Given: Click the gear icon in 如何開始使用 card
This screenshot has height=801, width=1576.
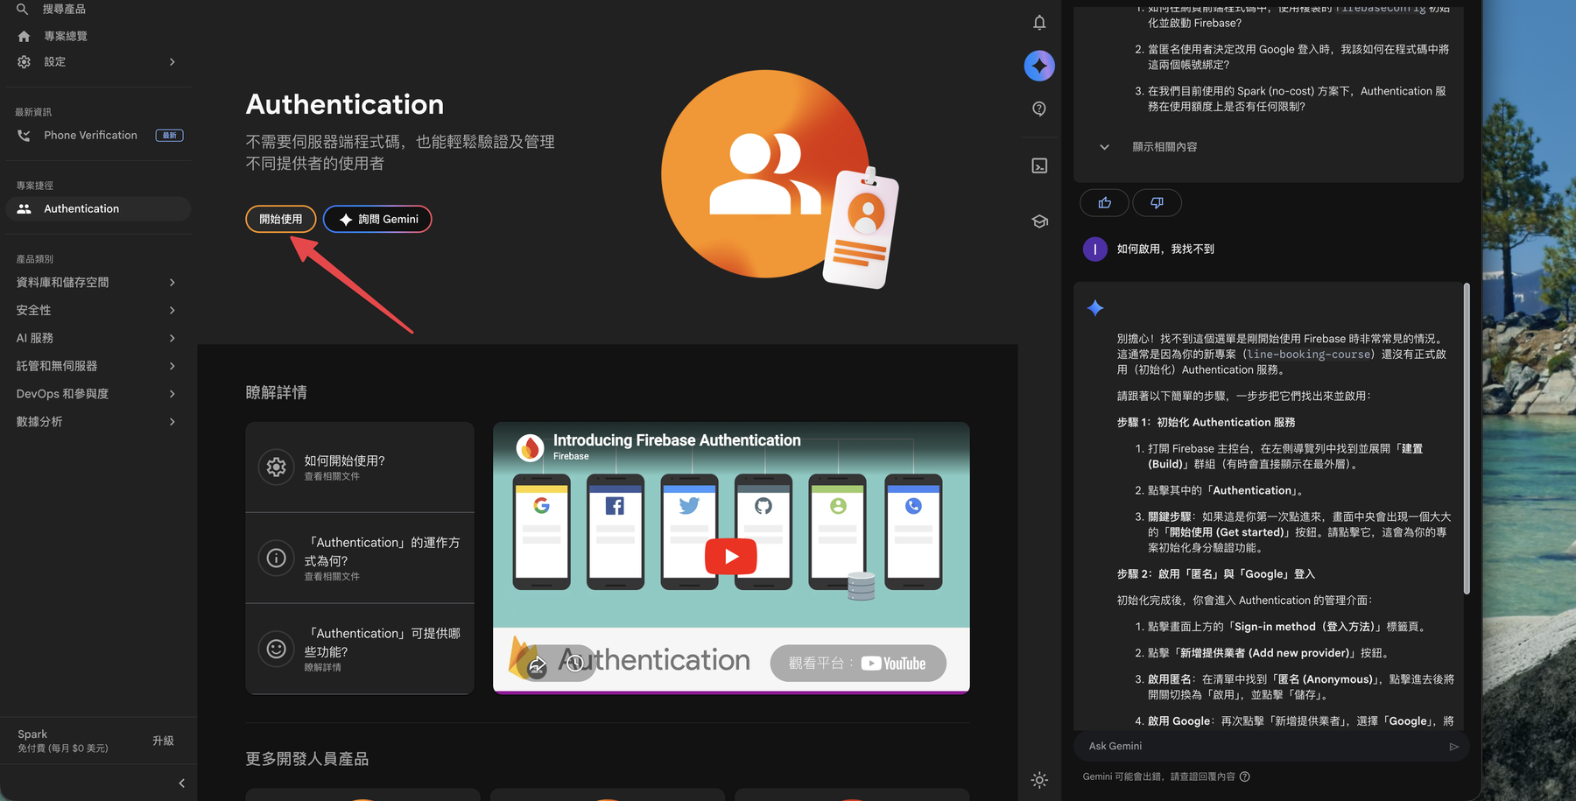Looking at the screenshot, I should click(x=276, y=467).
